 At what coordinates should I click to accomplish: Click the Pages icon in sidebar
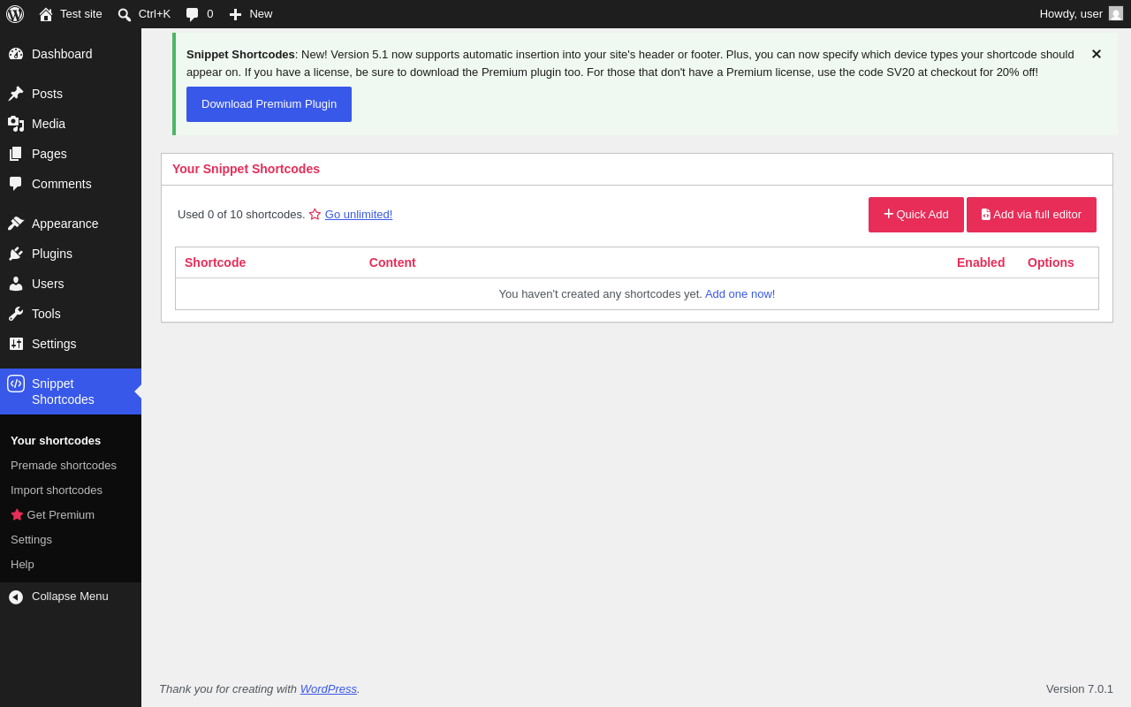(x=16, y=154)
